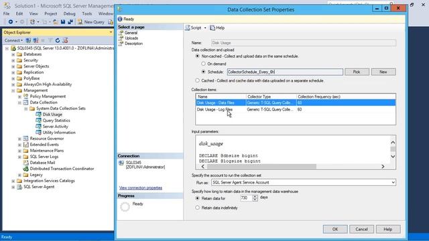Select the Disk Usage - Log Files row
Image resolution: width=429 pixels, height=241 pixels.
point(296,109)
